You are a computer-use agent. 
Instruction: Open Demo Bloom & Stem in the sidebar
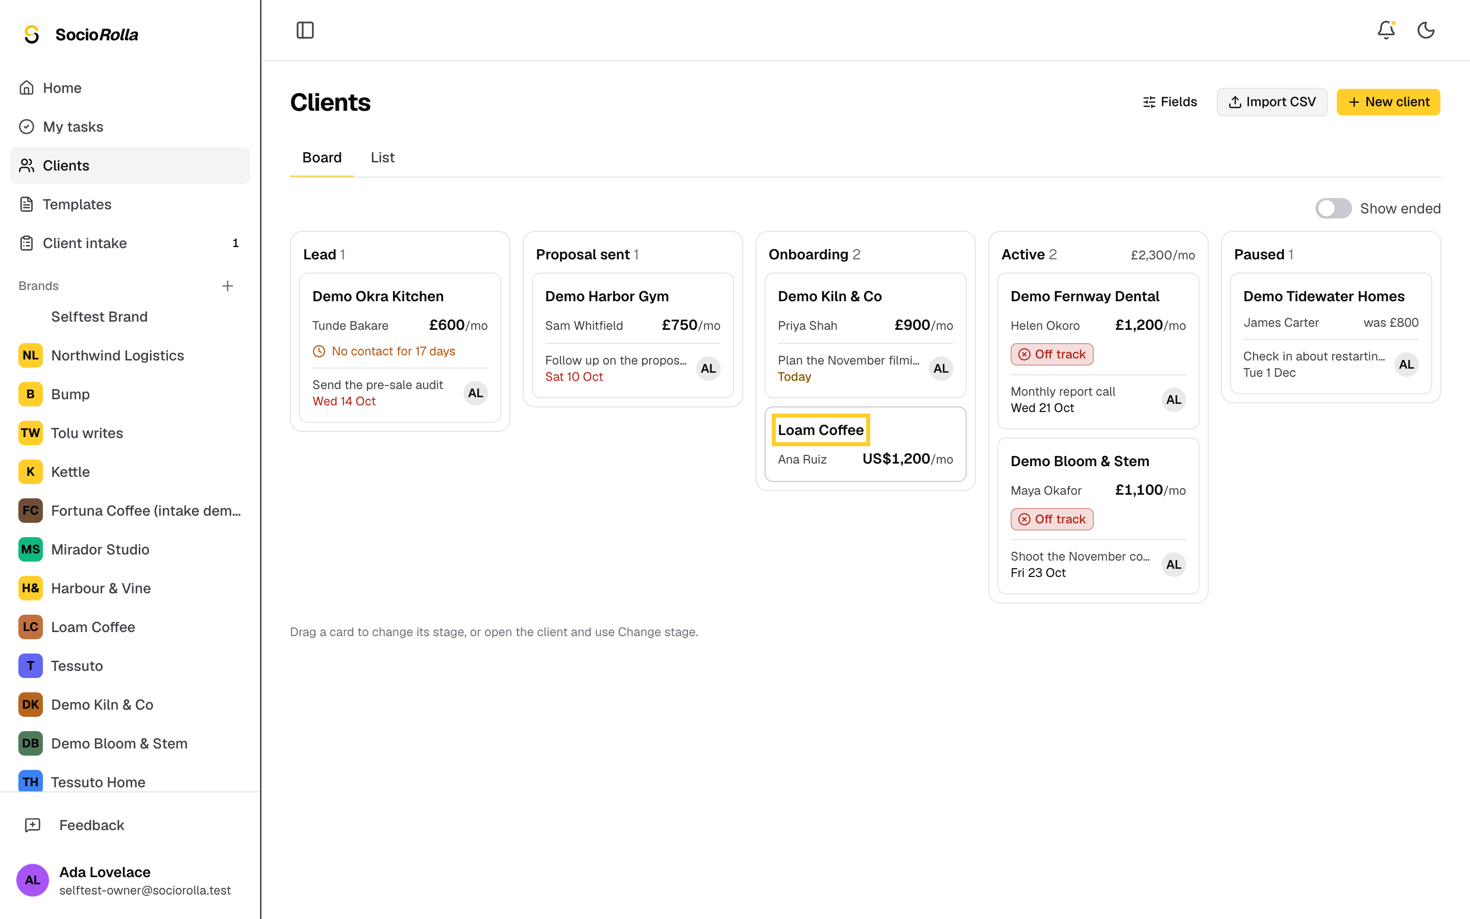130,743
